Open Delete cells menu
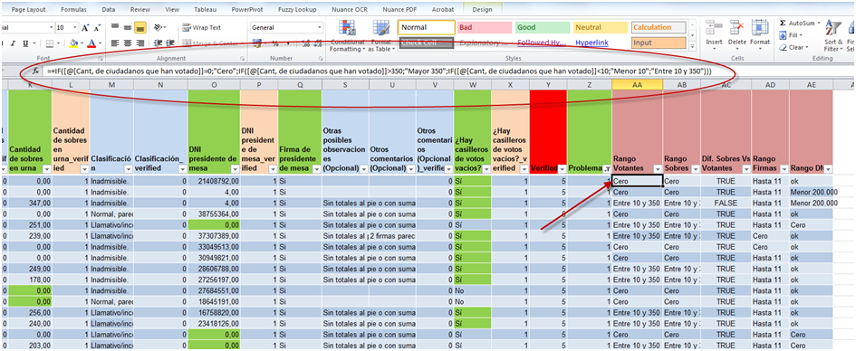The width and height of the screenshot is (856, 351). point(737,34)
